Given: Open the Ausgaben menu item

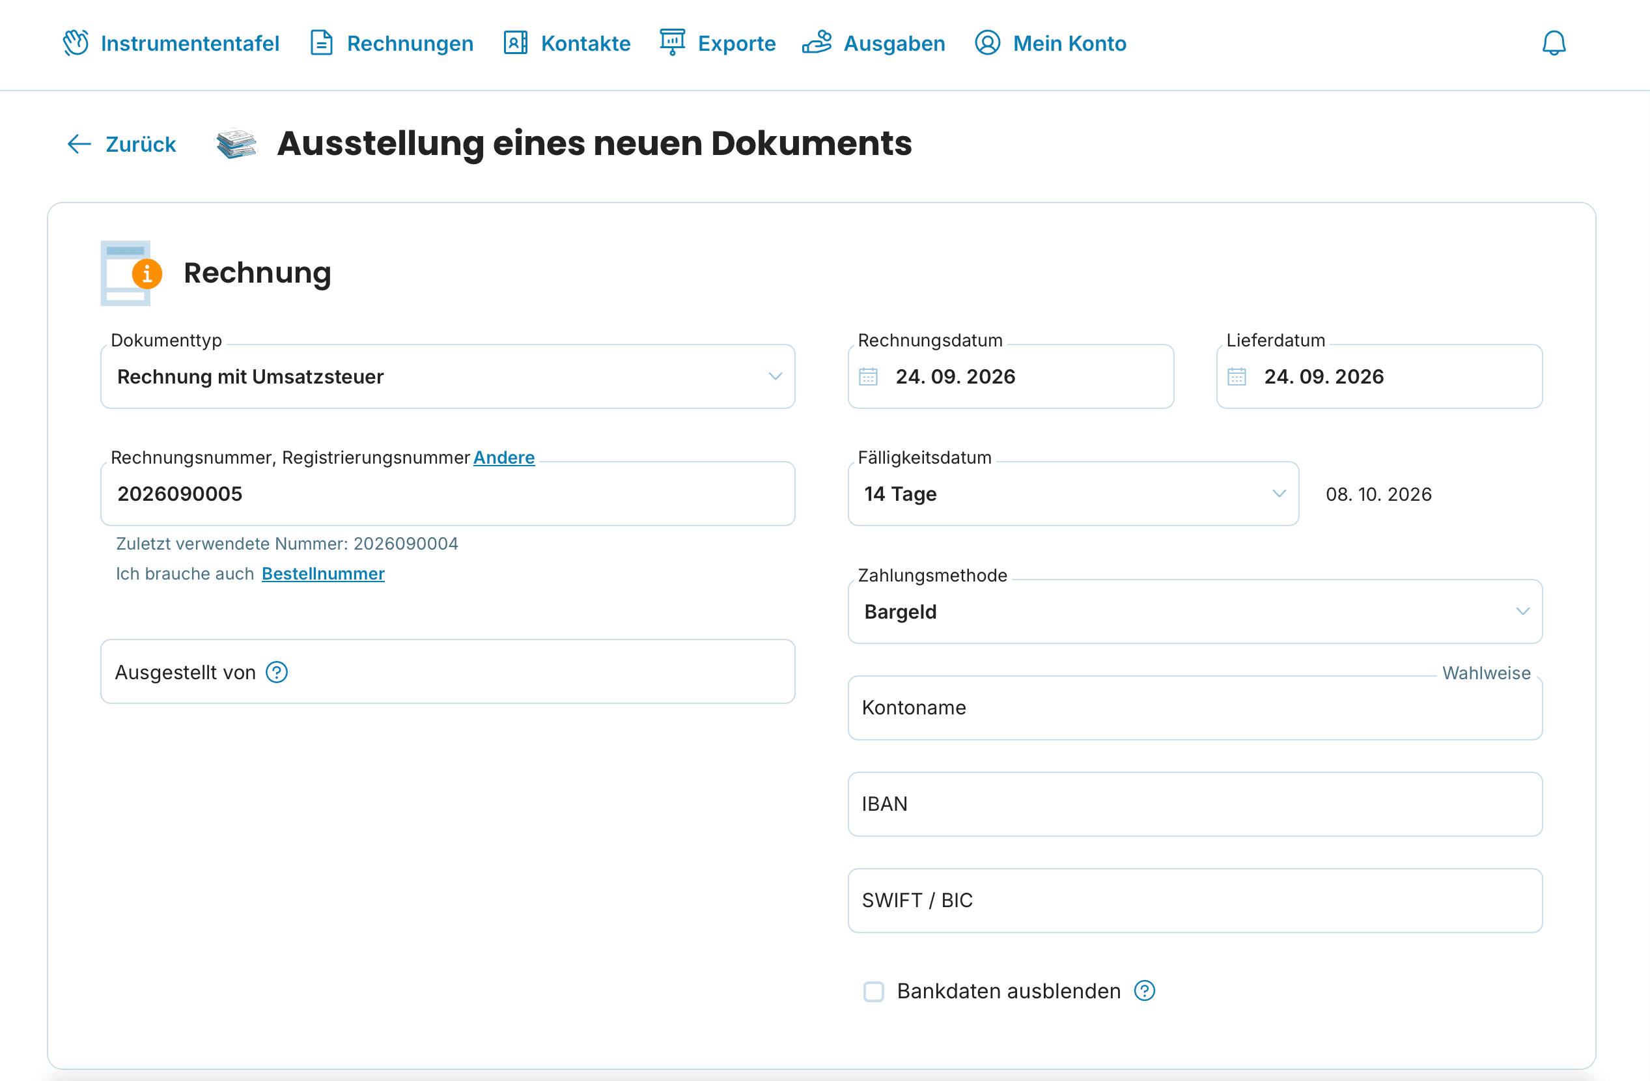Looking at the screenshot, I should coord(874,43).
